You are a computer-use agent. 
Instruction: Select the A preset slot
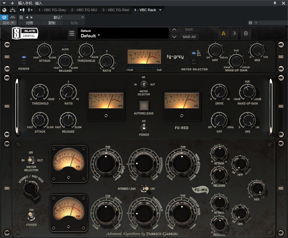[x=224, y=33]
